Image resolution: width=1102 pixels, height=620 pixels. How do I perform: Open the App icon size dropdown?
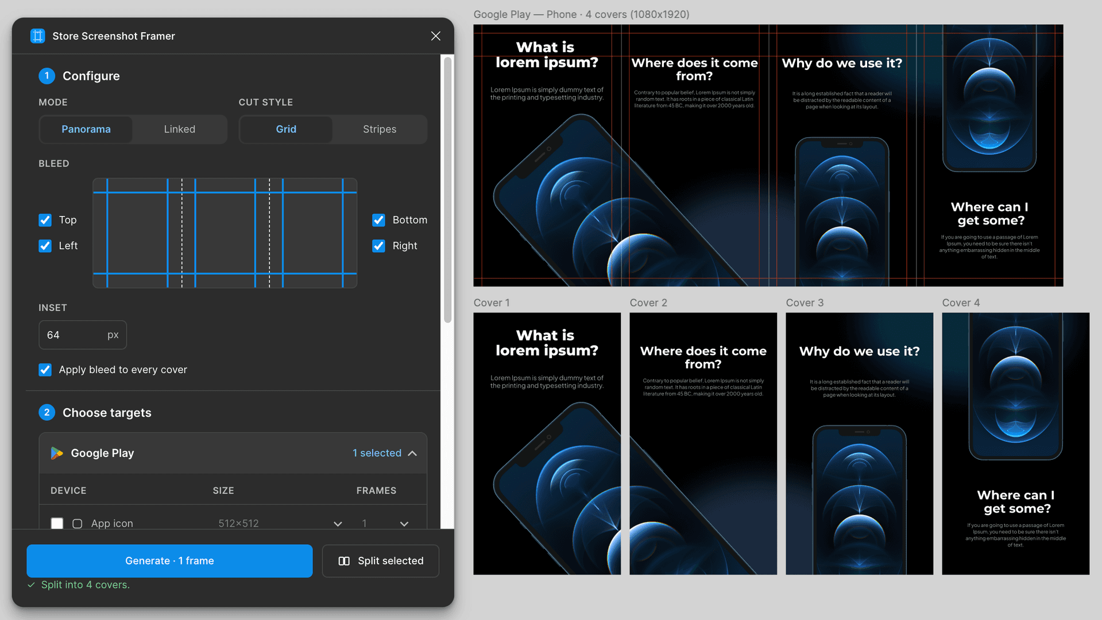[338, 524]
